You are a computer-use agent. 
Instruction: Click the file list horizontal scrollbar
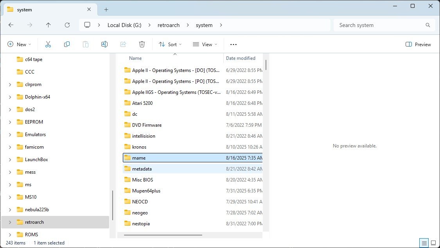[x=163, y=235]
